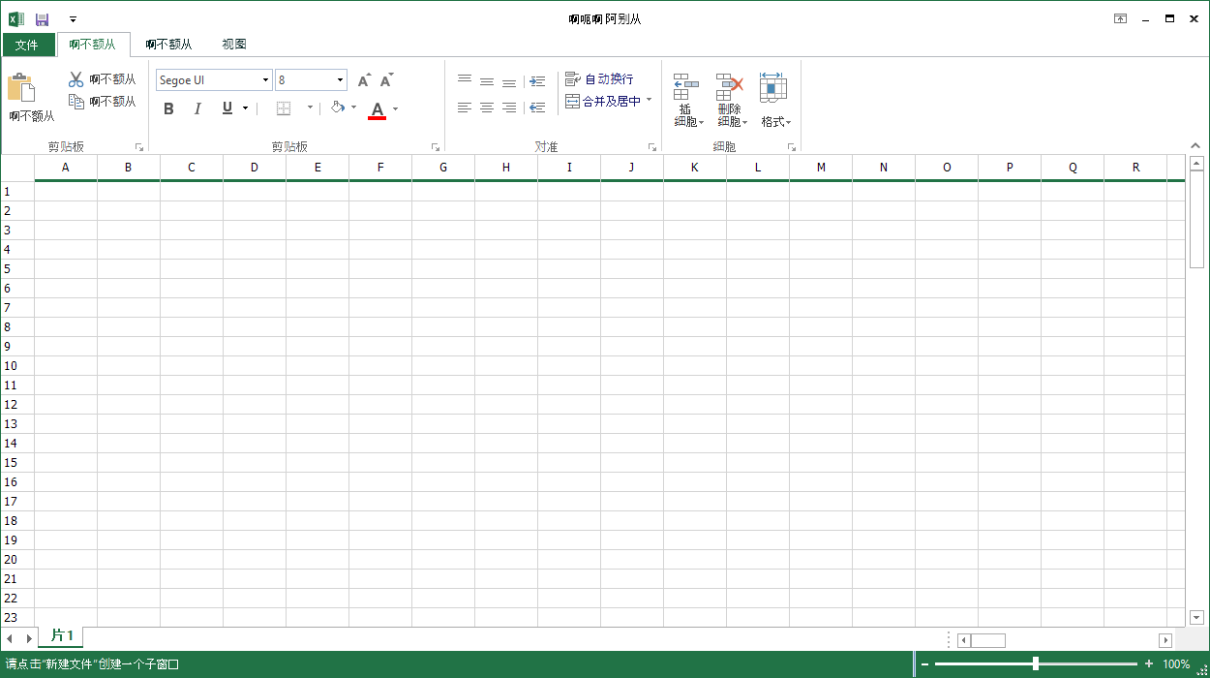This screenshot has height=678, width=1210.
Task: Switch to the 视图 ribbon tab
Action: [x=235, y=44]
